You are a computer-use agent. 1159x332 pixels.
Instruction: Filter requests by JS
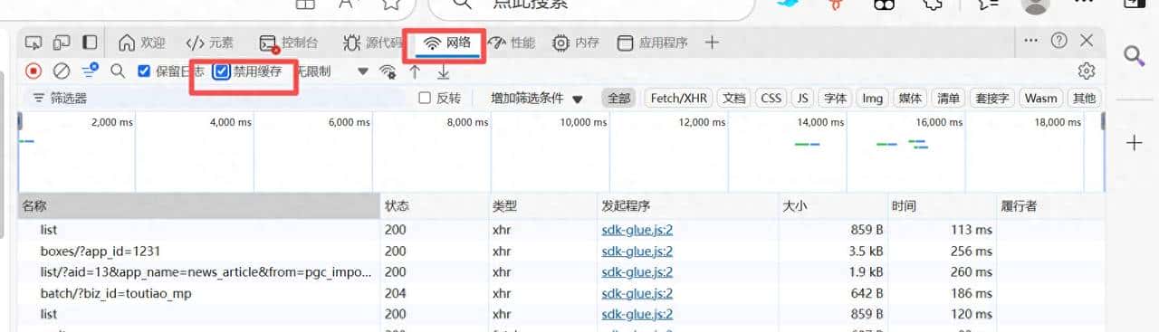(x=802, y=98)
